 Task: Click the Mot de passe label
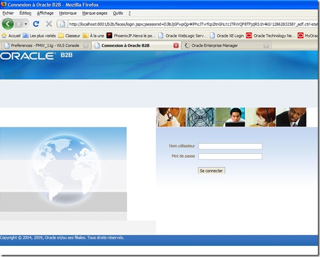tap(183, 156)
